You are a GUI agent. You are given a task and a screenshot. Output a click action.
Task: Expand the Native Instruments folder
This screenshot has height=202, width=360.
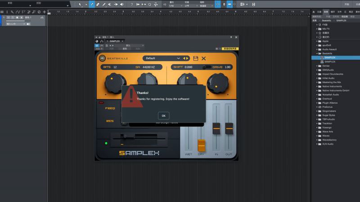point(317,86)
